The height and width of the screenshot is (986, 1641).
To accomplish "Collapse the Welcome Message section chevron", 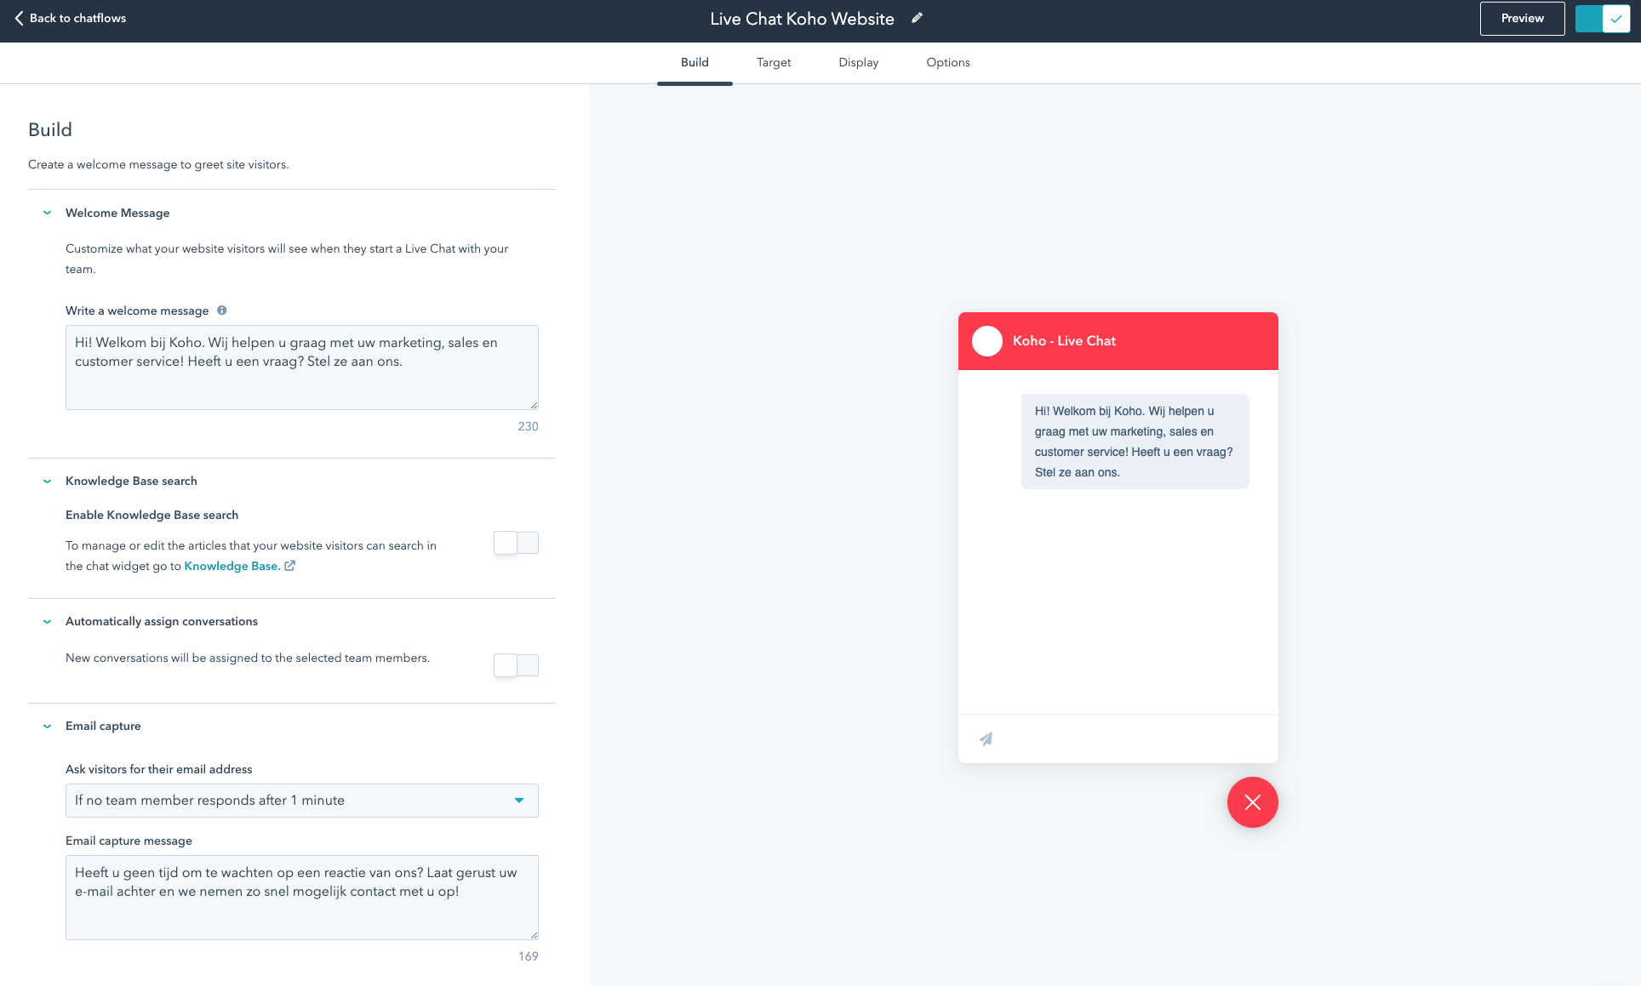I will coord(47,213).
